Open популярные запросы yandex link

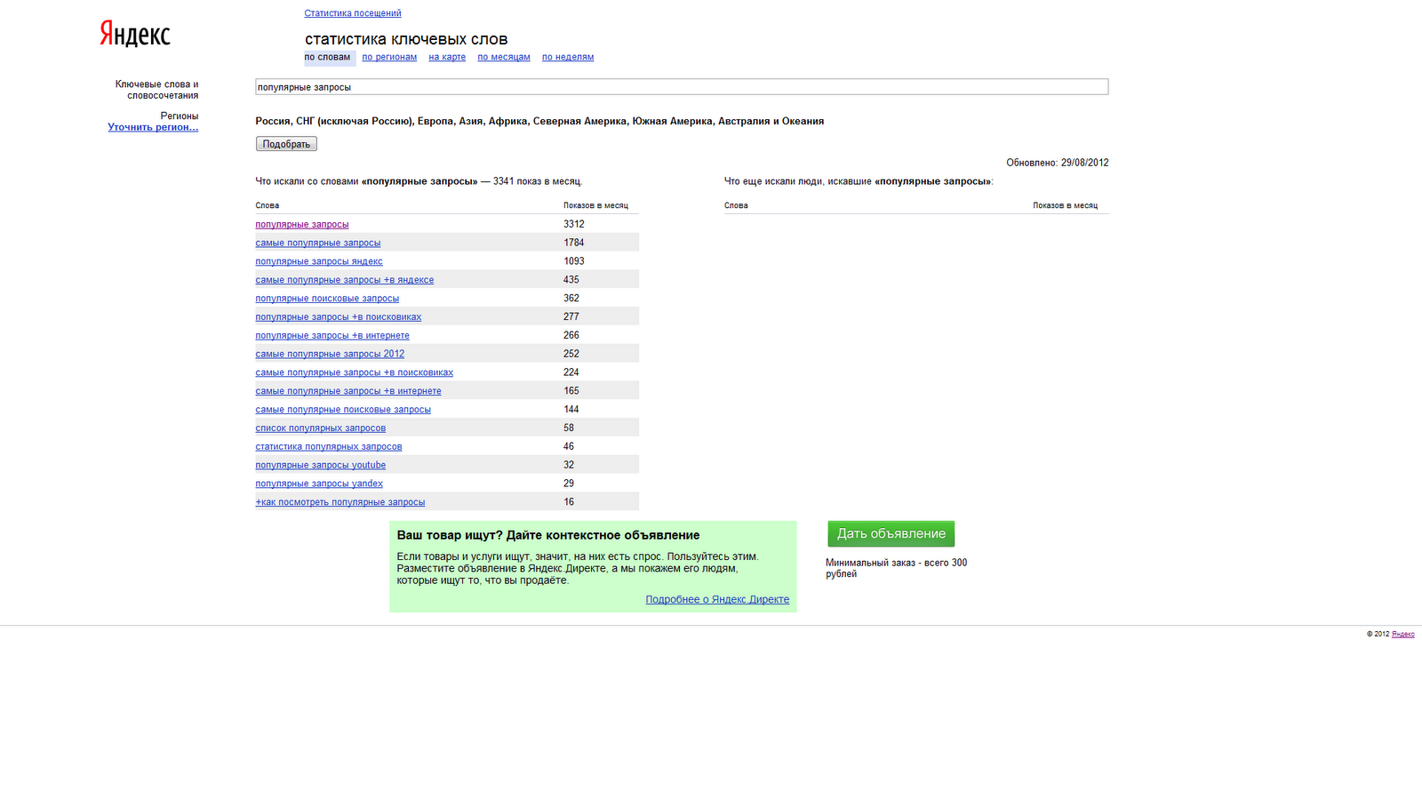point(319,484)
